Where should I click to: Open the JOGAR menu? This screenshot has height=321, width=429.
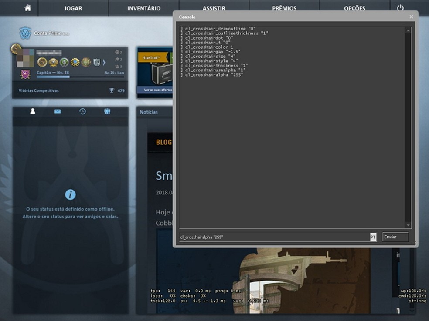tap(73, 8)
